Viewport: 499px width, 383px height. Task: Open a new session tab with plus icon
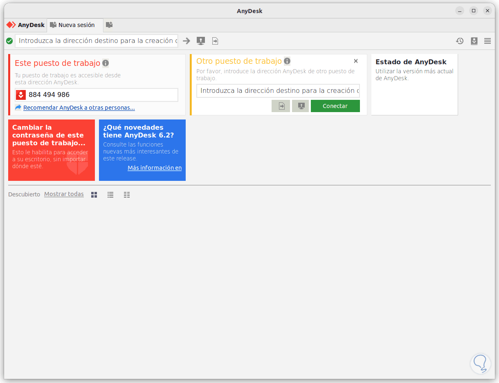(x=109, y=25)
